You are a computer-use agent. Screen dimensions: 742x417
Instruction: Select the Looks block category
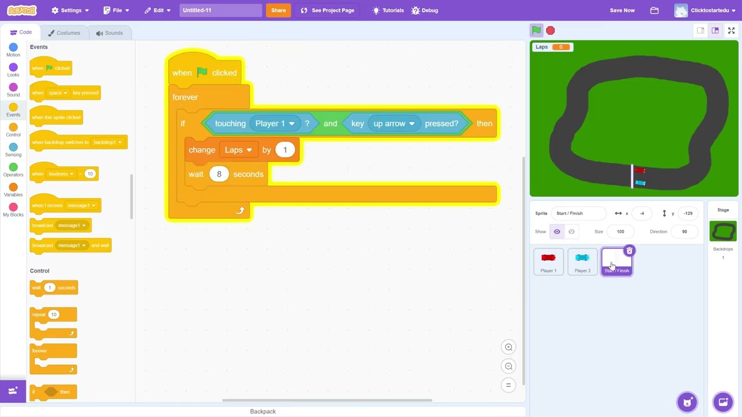13,71
